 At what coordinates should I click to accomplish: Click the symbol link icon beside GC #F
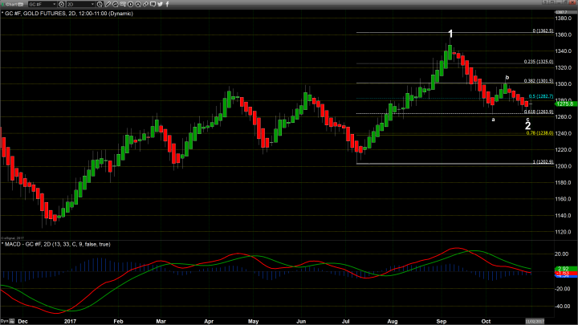pyautogui.click(x=62, y=5)
